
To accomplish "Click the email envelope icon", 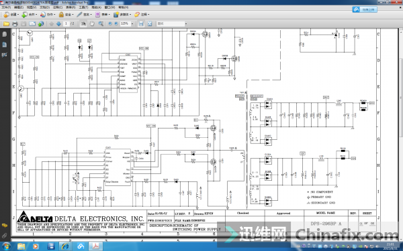I will [32, 24].
